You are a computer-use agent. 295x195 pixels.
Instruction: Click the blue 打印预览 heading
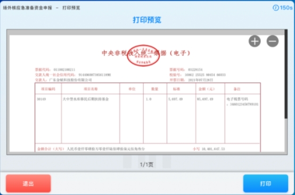click(x=147, y=20)
